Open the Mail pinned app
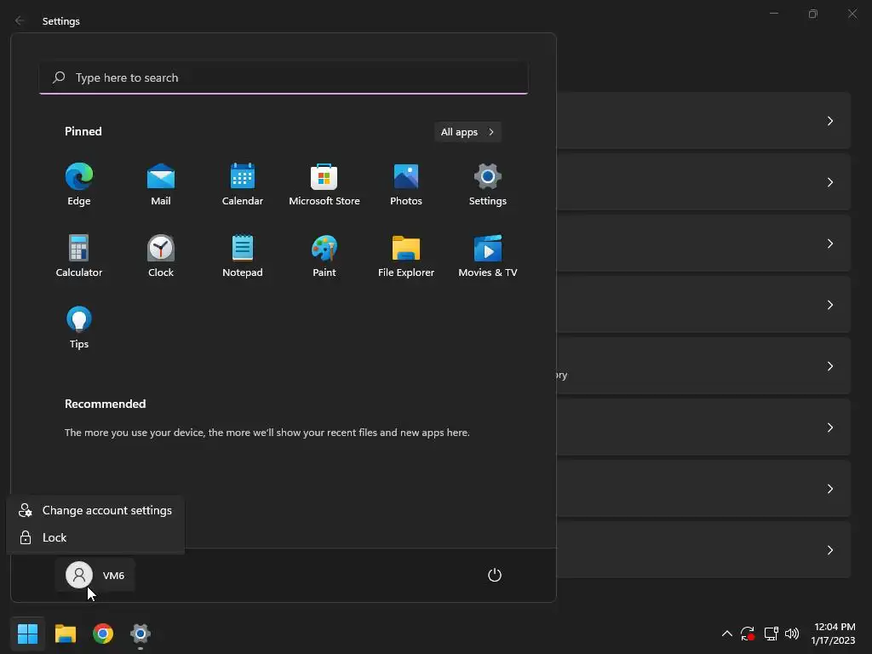 click(161, 185)
